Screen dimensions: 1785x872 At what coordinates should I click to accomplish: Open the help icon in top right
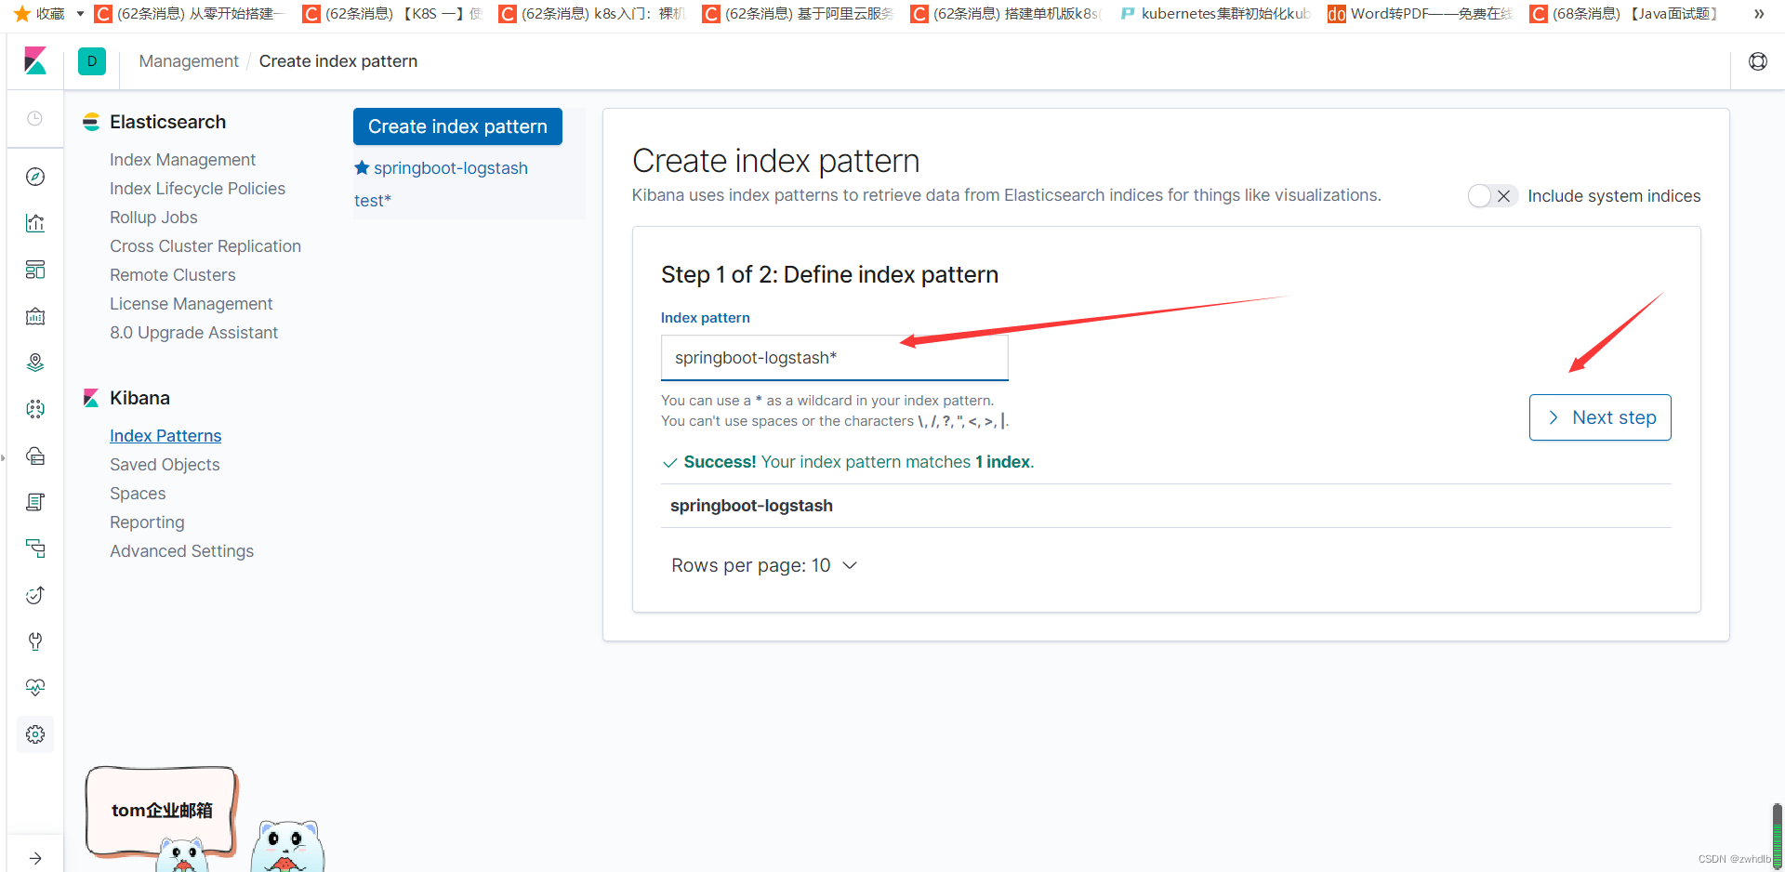[1758, 61]
